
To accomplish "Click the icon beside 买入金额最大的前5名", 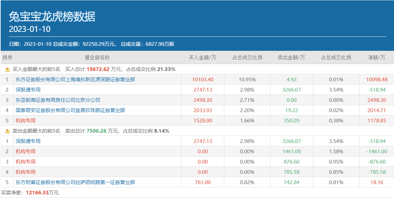I will point(8,70).
